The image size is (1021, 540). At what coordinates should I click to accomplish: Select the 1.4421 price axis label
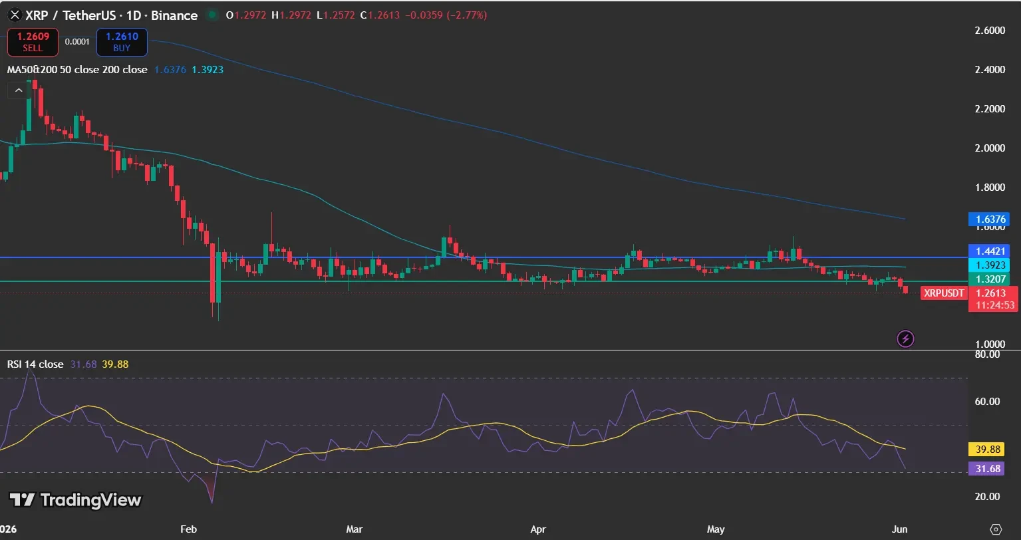click(989, 251)
